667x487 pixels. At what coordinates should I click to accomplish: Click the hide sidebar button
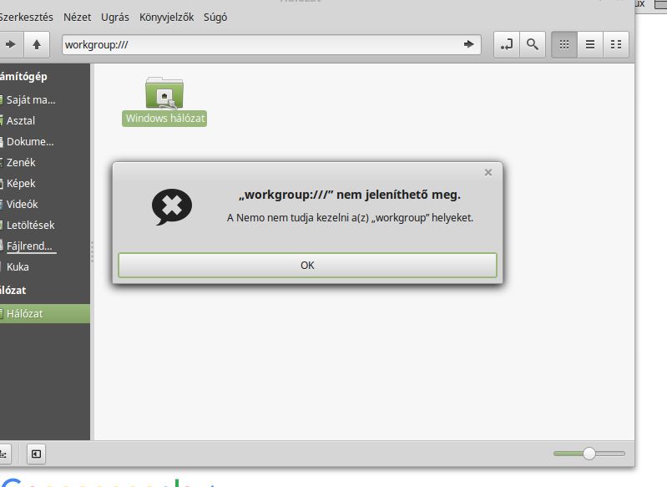(36, 454)
